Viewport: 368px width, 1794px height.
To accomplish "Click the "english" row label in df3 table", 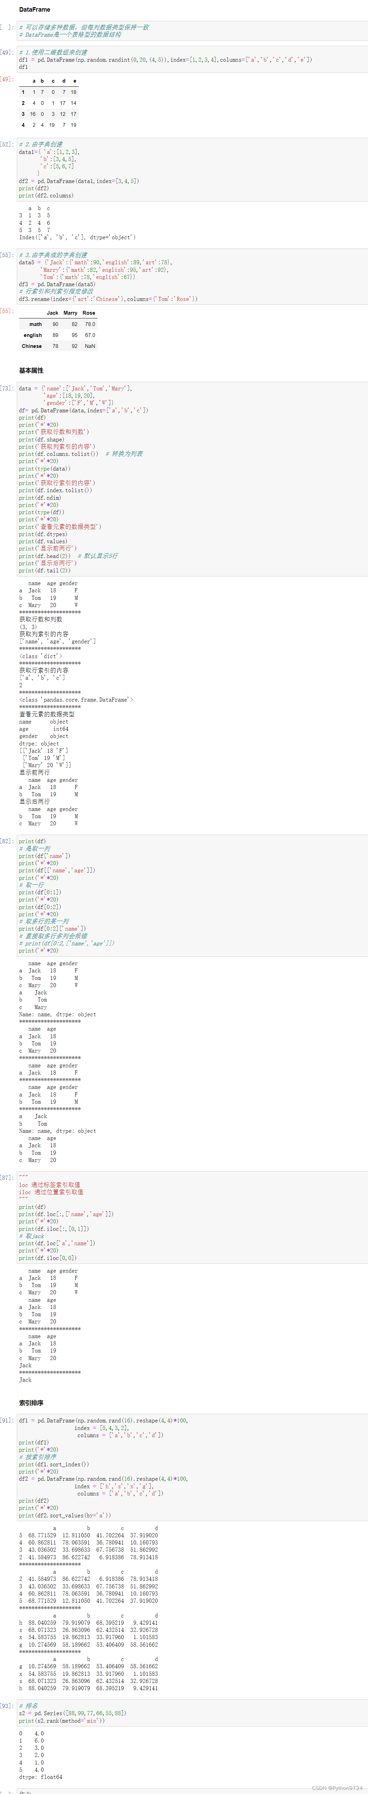I will [32, 336].
